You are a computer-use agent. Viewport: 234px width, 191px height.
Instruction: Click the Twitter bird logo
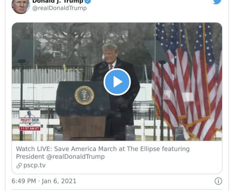pyautogui.click(x=217, y=2)
